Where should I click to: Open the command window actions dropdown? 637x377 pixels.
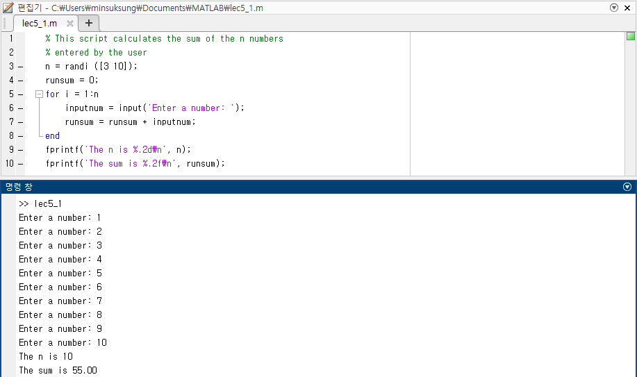(x=627, y=187)
